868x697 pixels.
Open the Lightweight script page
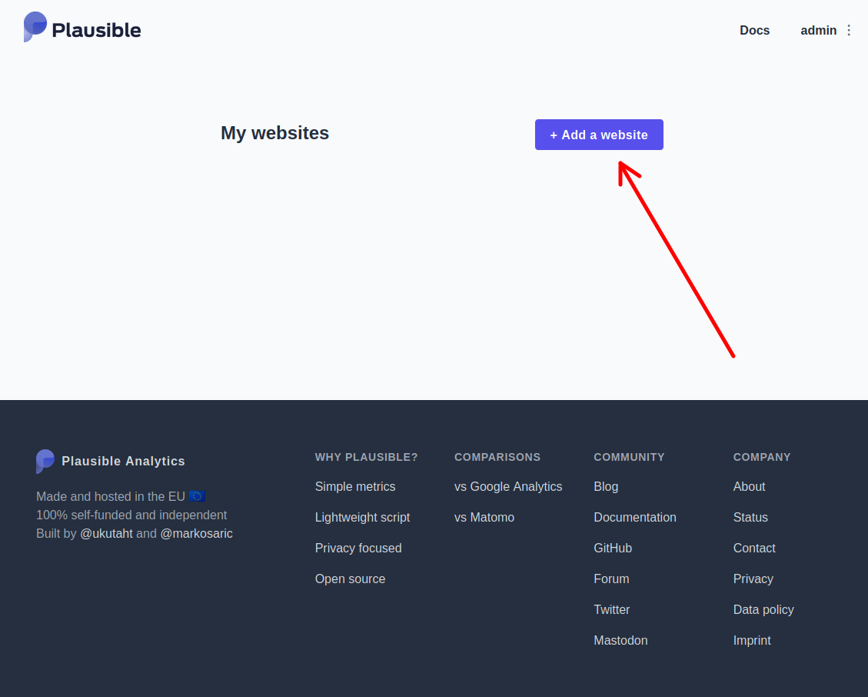click(362, 517)
